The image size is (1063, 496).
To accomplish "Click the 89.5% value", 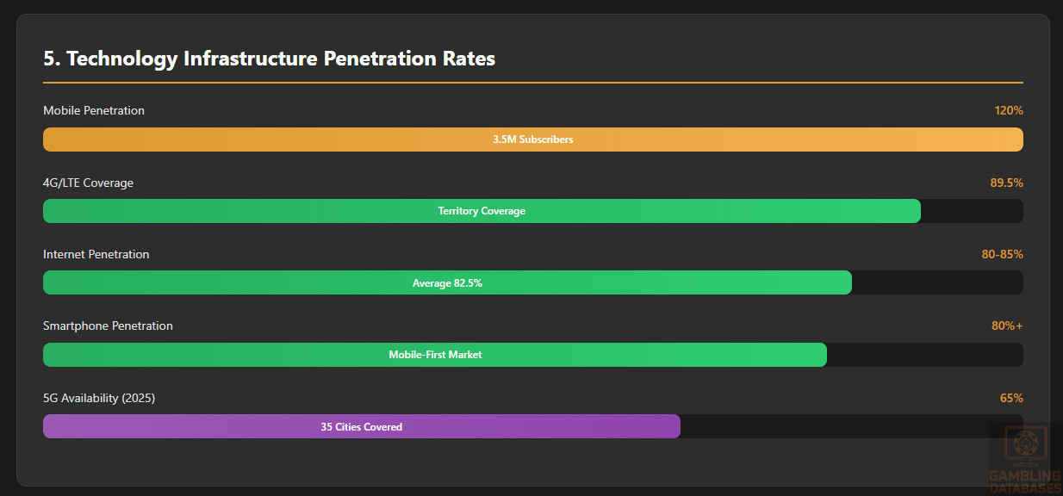I will (1006, 183).
